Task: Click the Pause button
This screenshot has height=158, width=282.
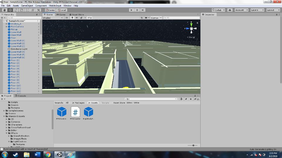Action: pyautogui.click(x=137, y=10)
